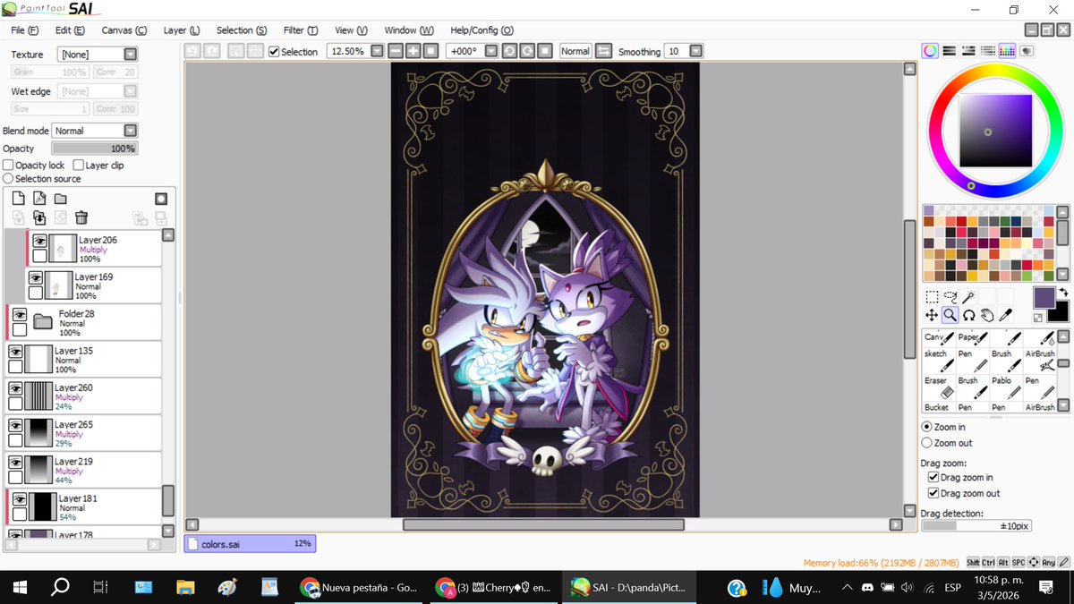
Task: Create a layer mask
Action: click(161, 199)
